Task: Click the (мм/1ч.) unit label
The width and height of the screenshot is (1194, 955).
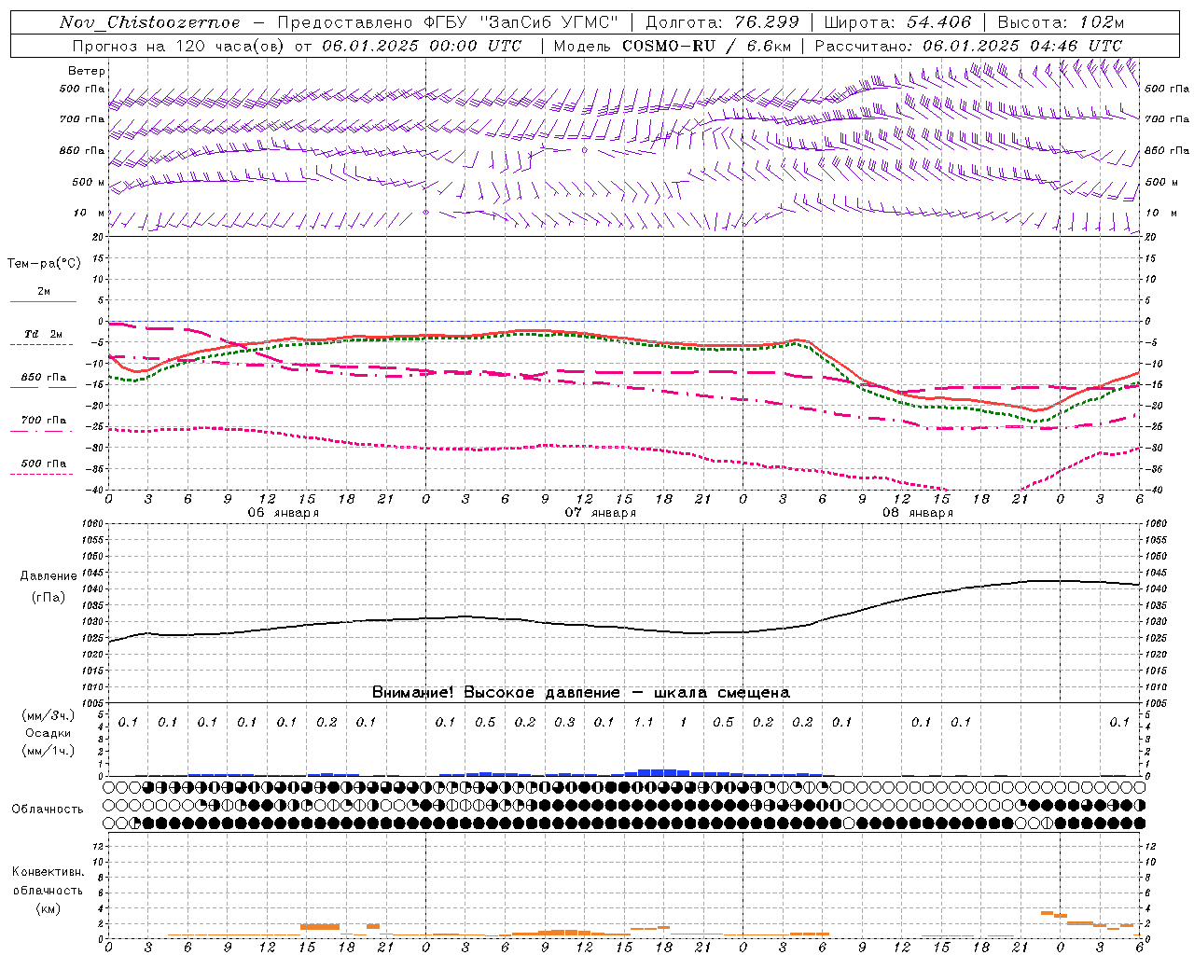Action: [48, 751]
